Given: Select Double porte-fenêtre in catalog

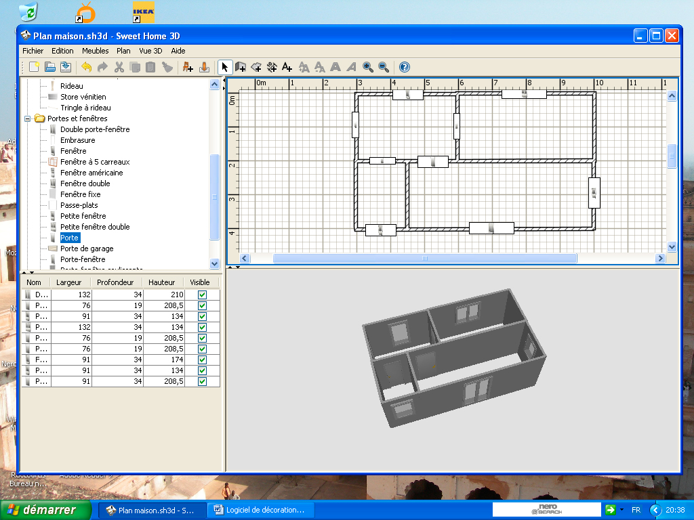Looking at the screenshot, I should click(95, 129).
